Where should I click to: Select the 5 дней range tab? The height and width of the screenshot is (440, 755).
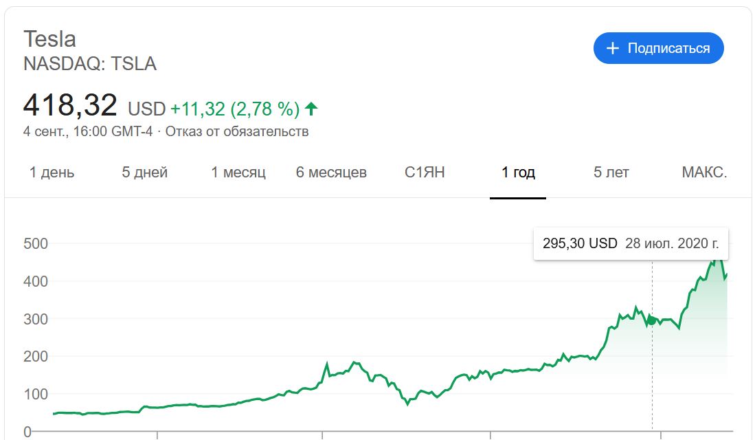[144, 173]
